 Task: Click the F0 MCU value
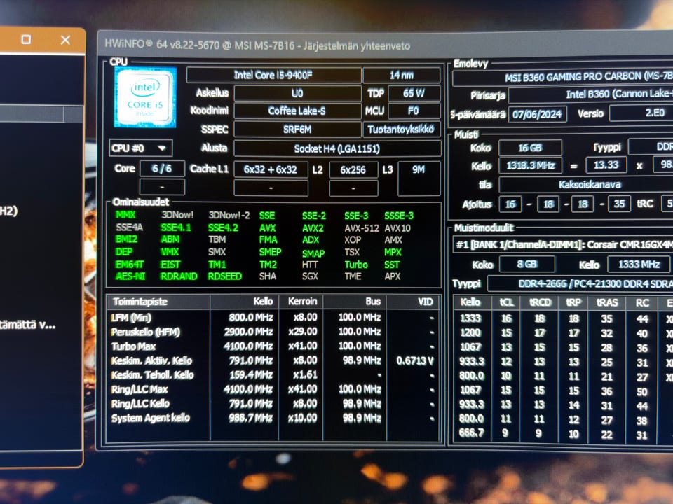414,111
